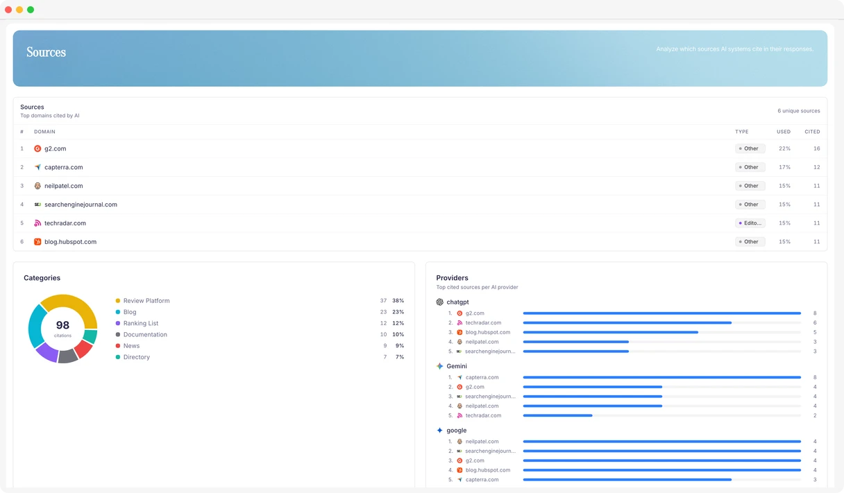Open the capterra.com link under Gemini

pyautogui.click(x=482, y=378)
